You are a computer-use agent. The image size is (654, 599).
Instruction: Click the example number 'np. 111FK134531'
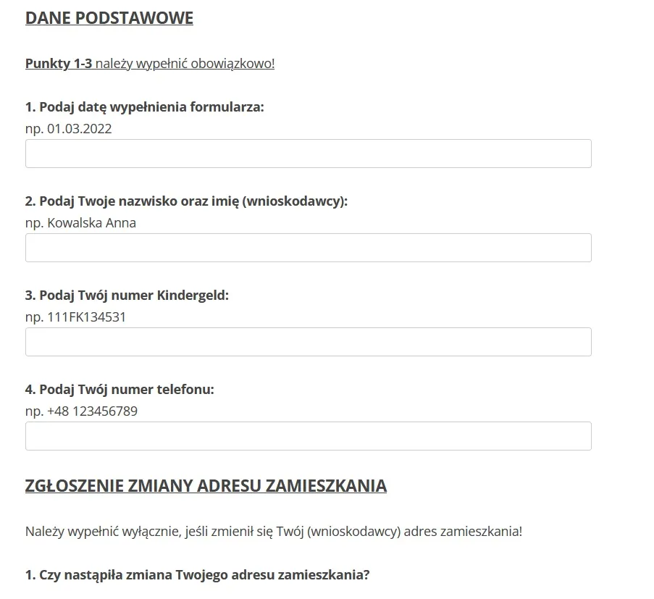(75, 317)
